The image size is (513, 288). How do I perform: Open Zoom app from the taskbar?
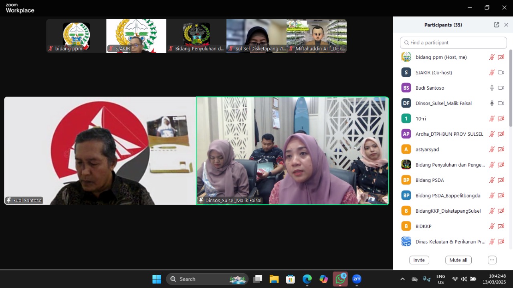[356, 279]
